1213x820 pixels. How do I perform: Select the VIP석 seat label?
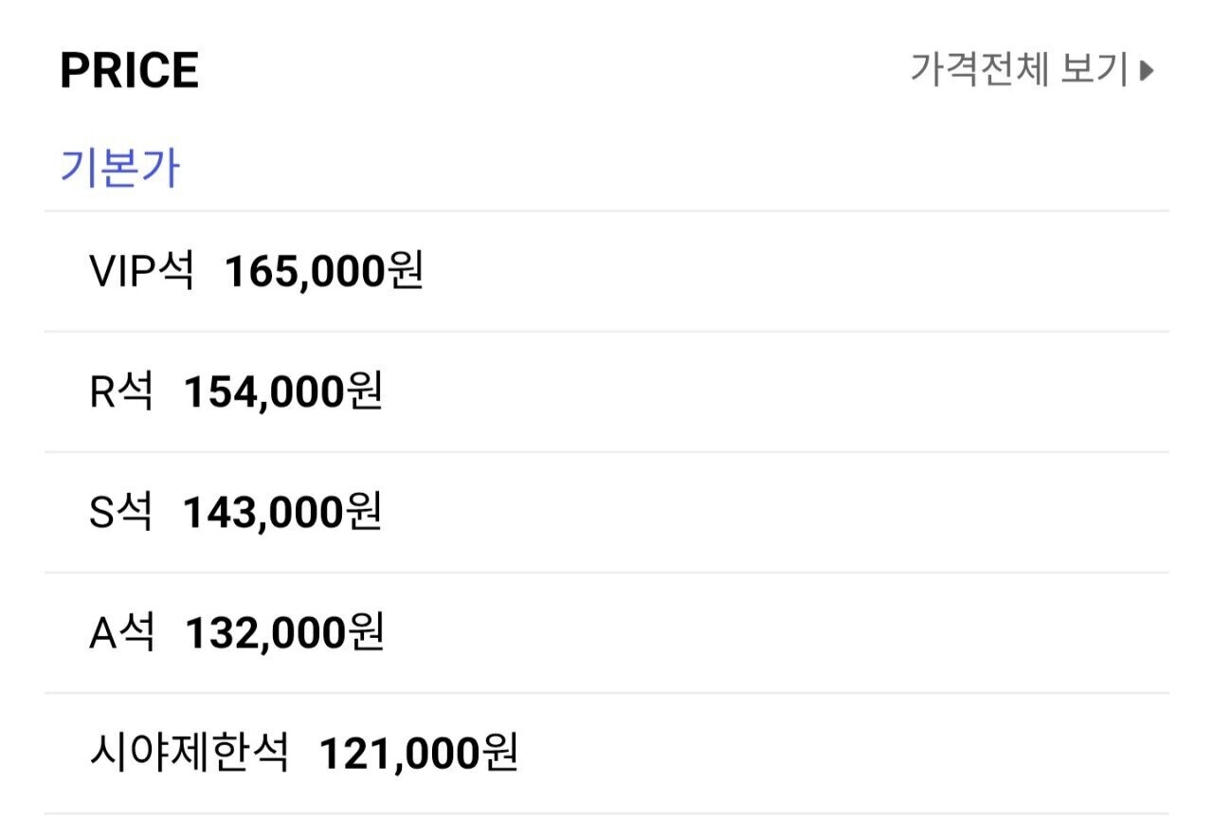tap(141, 272)
